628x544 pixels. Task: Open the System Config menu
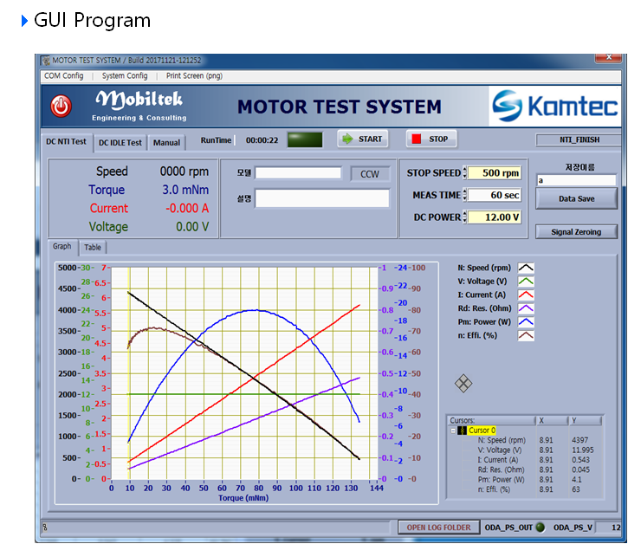pos(125,75)
